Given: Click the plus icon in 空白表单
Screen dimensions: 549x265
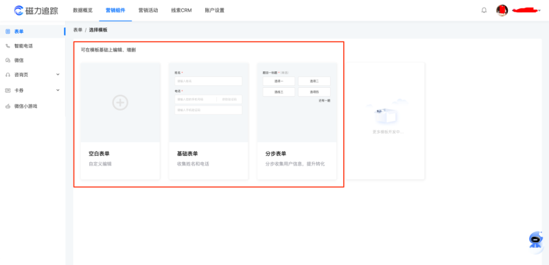Looking at the screenshot, I should 120,102.
